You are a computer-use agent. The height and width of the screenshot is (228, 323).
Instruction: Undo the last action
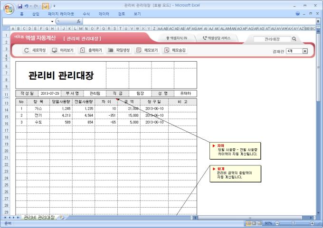click(x=27, y=6)
